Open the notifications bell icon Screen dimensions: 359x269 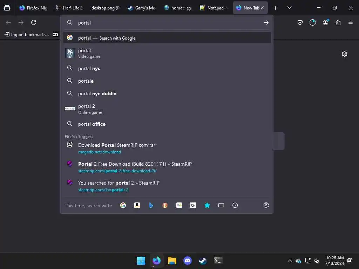pyautogui.click(x=350, y=261)
